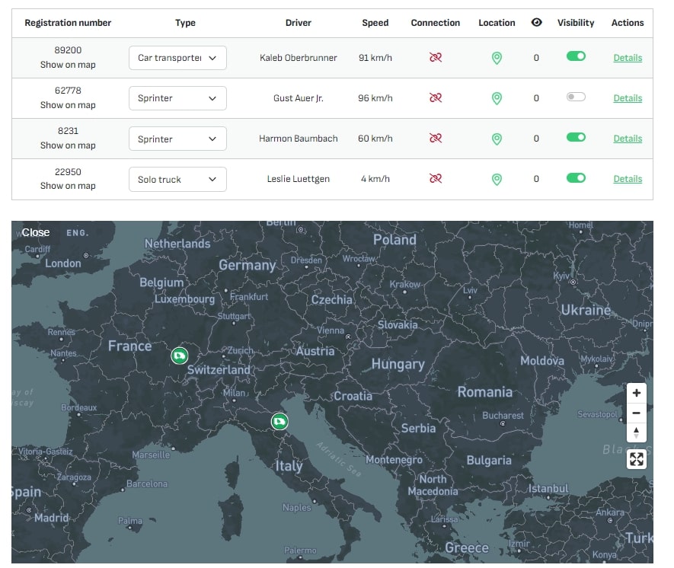Open the Solo truck type dropdown
Image resolution: width=674 pixels, height=568 pixels.
point(177,179)
